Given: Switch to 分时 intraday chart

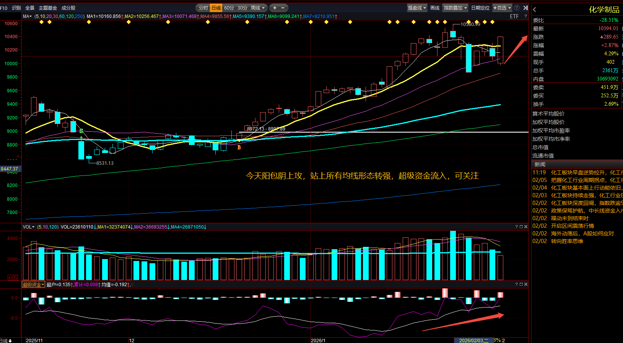Looking at the screenshot, I should pos(203,8).
